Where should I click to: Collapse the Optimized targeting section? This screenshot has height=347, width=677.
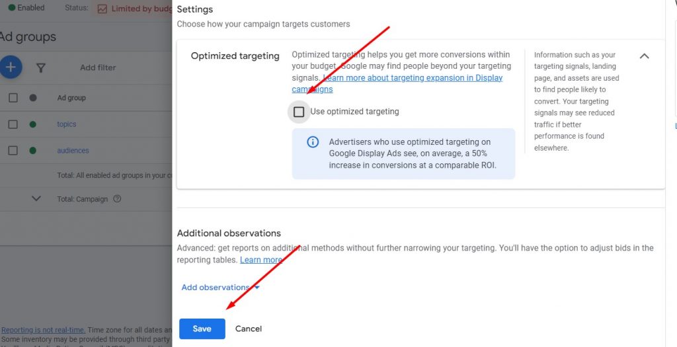point(644,56)
